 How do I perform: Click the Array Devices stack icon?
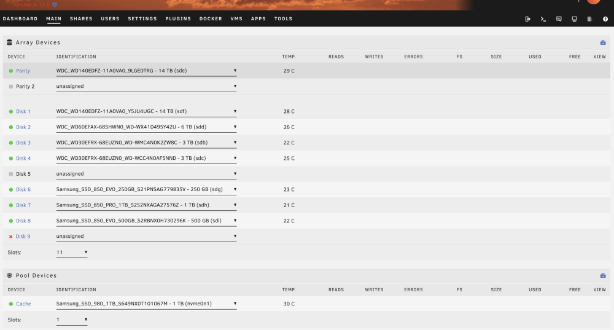coord(9,42)
